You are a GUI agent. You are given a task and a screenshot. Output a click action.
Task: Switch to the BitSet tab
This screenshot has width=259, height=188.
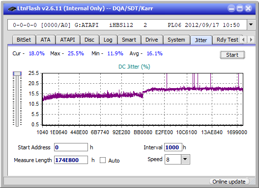point(24,40)
